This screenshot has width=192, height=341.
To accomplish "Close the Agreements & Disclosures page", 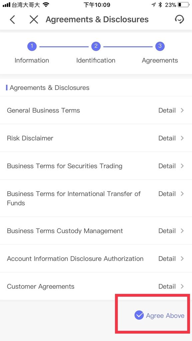I will pyautogui.click(x=34, y=20).
